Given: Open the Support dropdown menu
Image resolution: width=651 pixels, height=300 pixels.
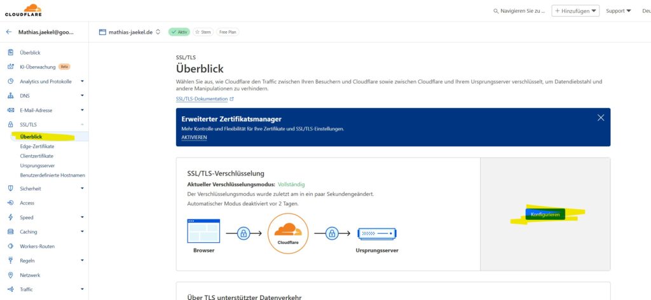Looking at the screenshot, I should (618, 11).
